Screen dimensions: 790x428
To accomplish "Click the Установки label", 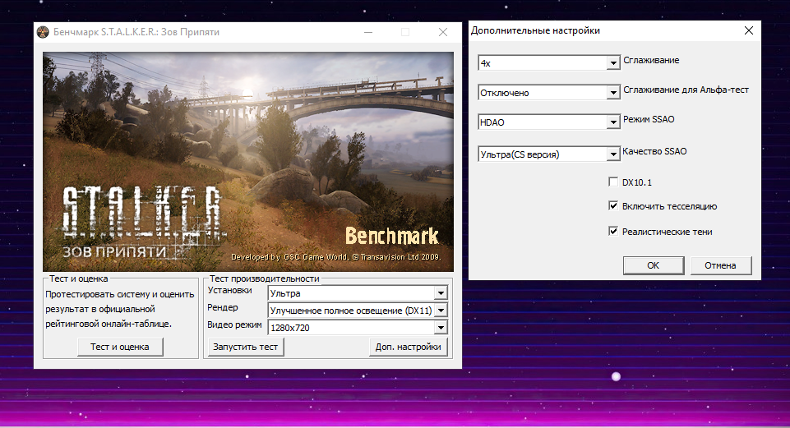I will 229,291.
